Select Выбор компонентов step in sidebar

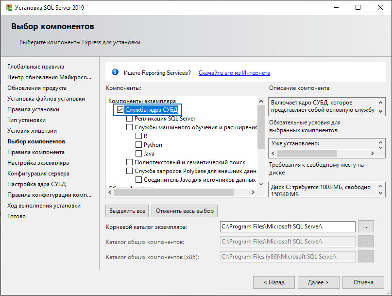36,141
